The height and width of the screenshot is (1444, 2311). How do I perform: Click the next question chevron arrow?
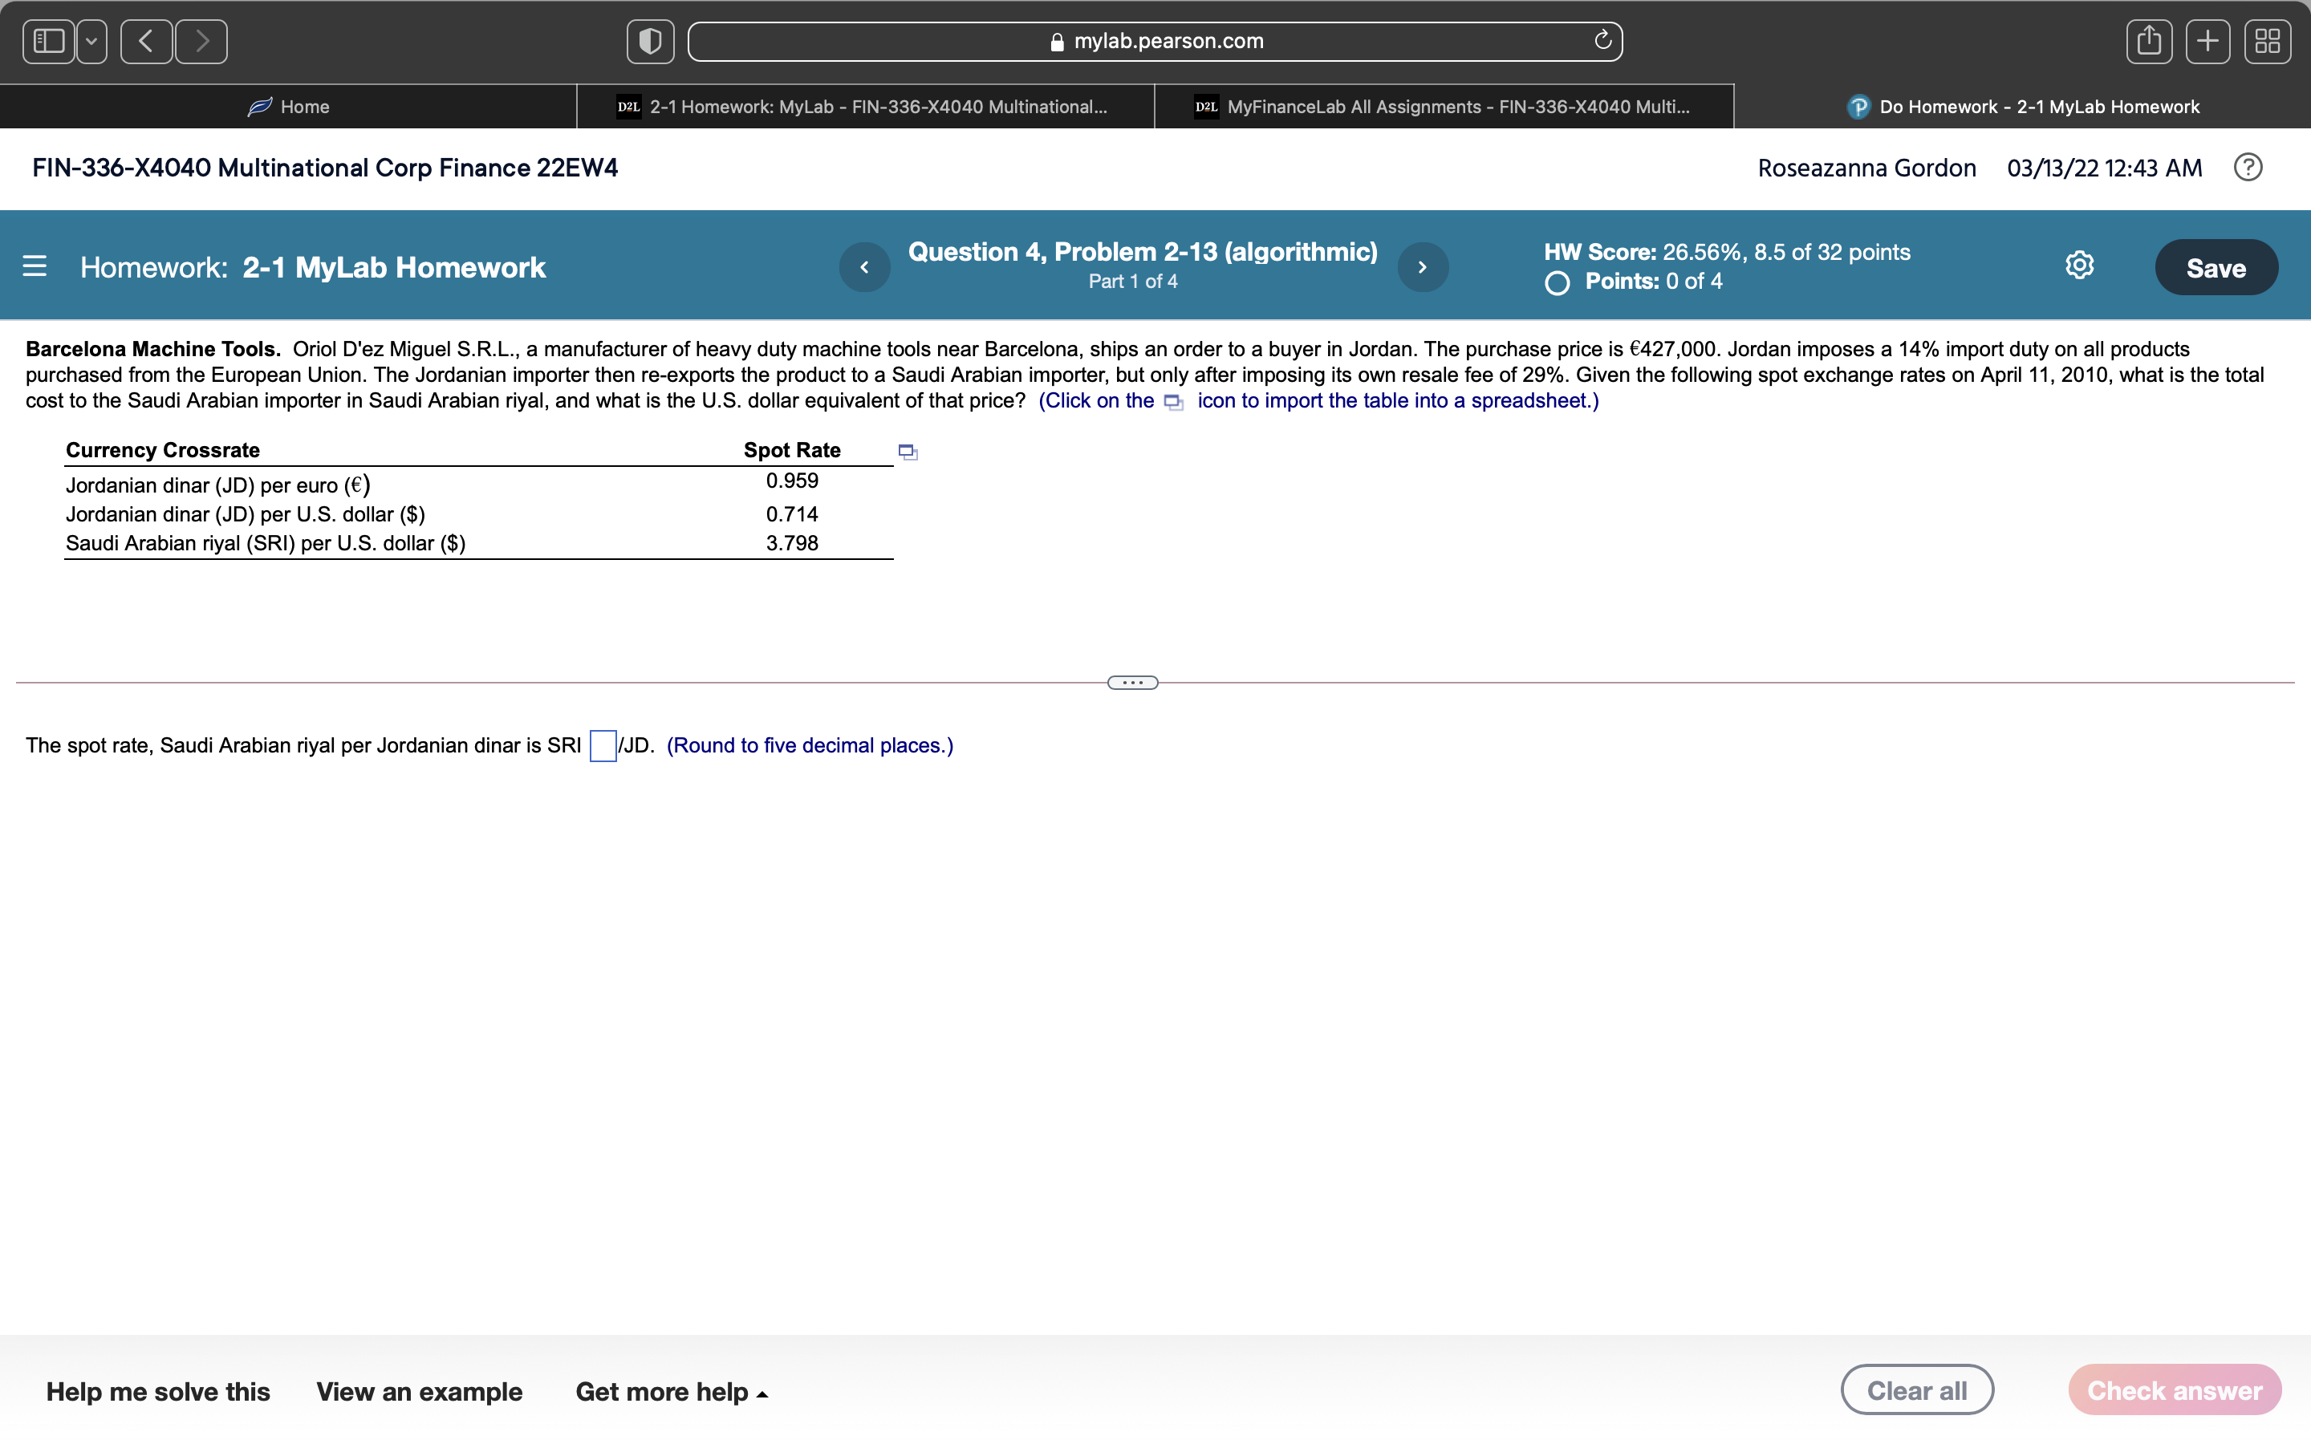1422,266
